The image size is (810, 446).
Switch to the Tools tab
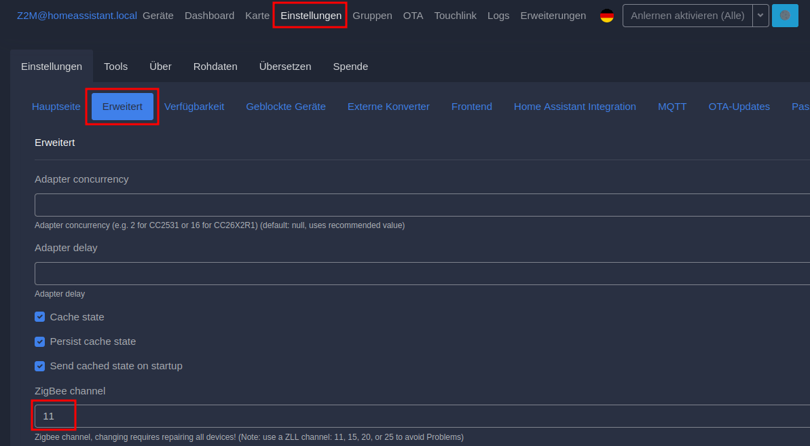(x=115, y=67)
